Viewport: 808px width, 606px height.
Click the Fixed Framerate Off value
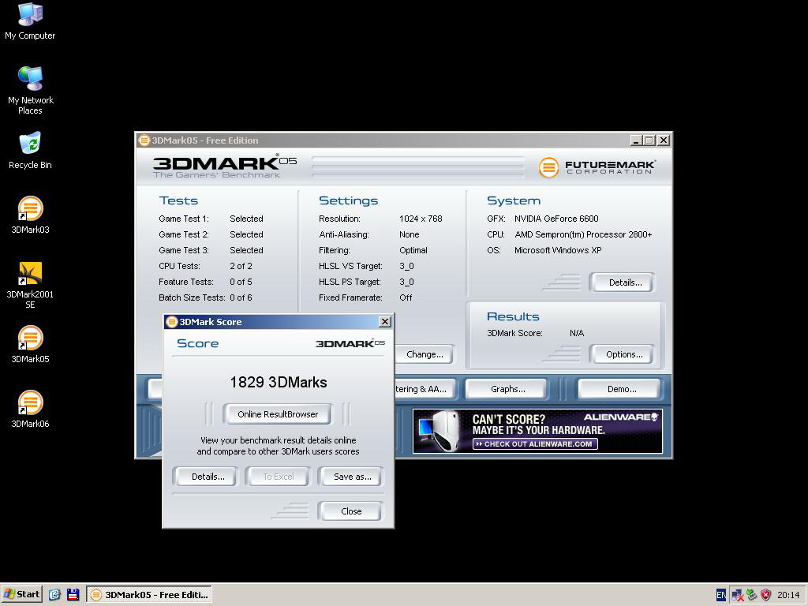coord(406,297)
